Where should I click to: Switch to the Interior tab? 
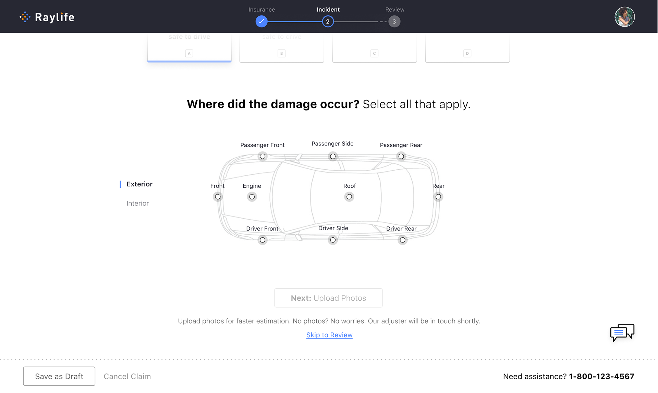click(137, 204)
